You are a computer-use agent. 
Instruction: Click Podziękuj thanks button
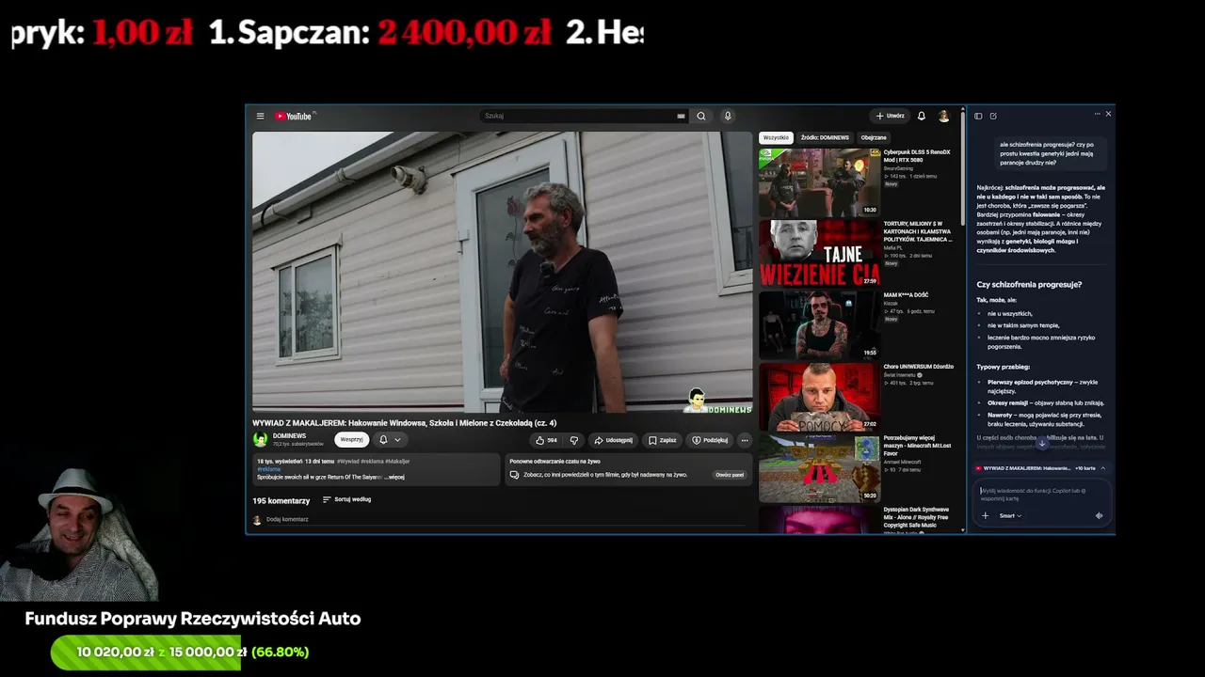710,440
